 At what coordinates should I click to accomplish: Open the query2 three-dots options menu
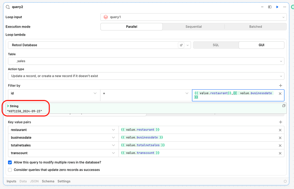point(285,7)
